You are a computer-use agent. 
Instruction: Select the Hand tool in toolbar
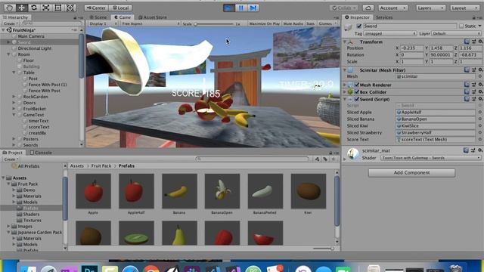tap(10, 8)
